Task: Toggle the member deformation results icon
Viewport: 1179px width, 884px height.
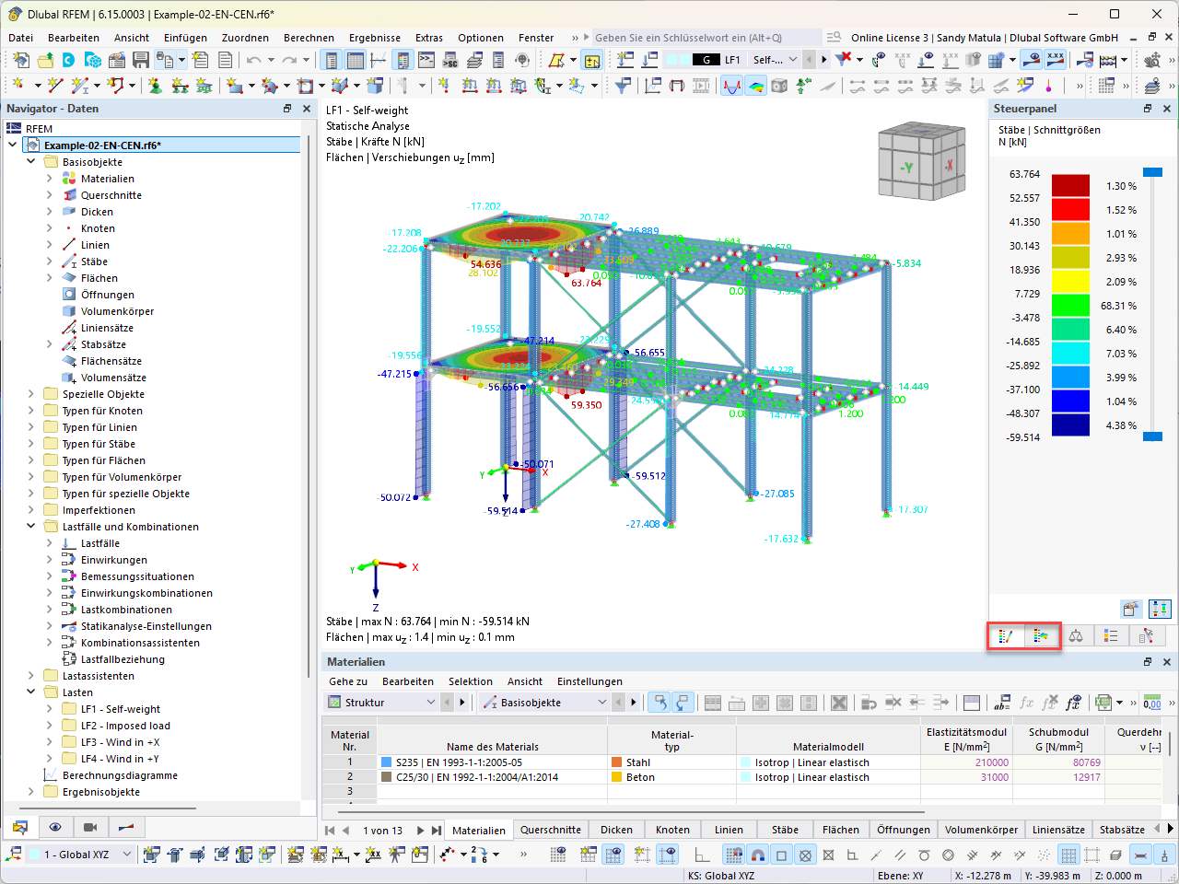Action: [x=732, y=86]
